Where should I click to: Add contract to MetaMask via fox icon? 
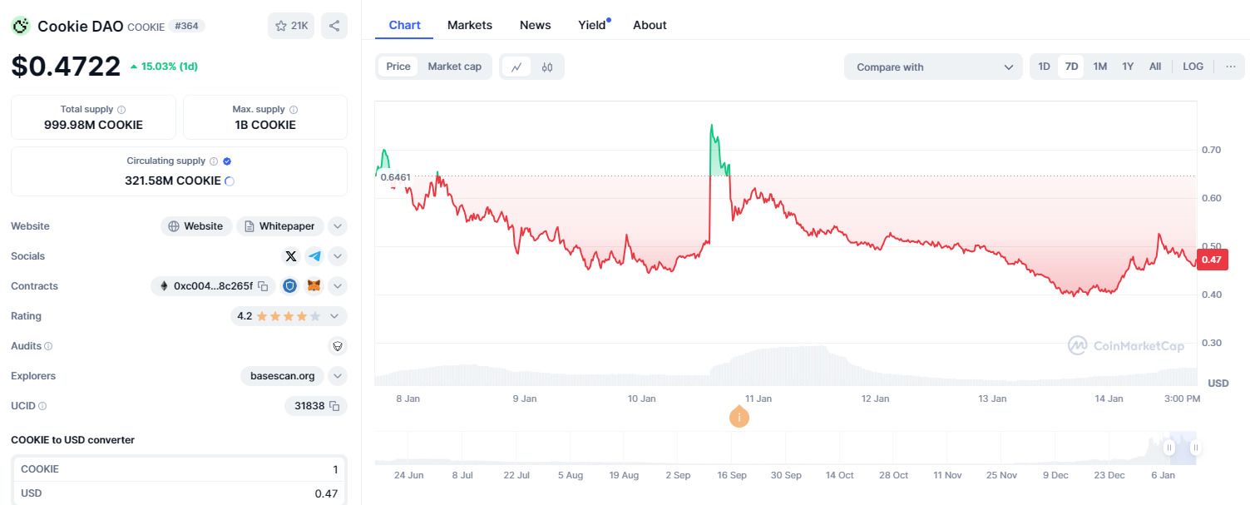point(314,285)
